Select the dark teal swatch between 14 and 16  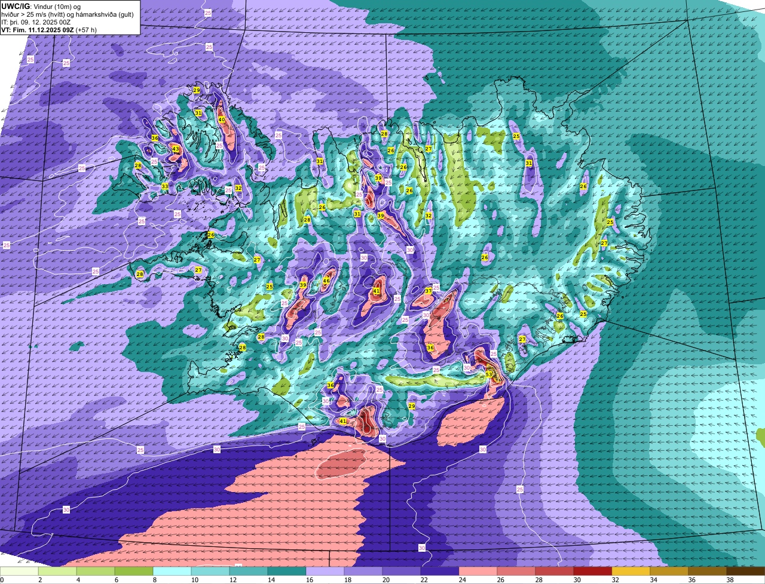click(x=287, y=571)
